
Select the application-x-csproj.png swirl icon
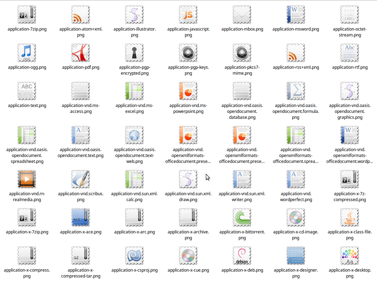coord(134,256)
